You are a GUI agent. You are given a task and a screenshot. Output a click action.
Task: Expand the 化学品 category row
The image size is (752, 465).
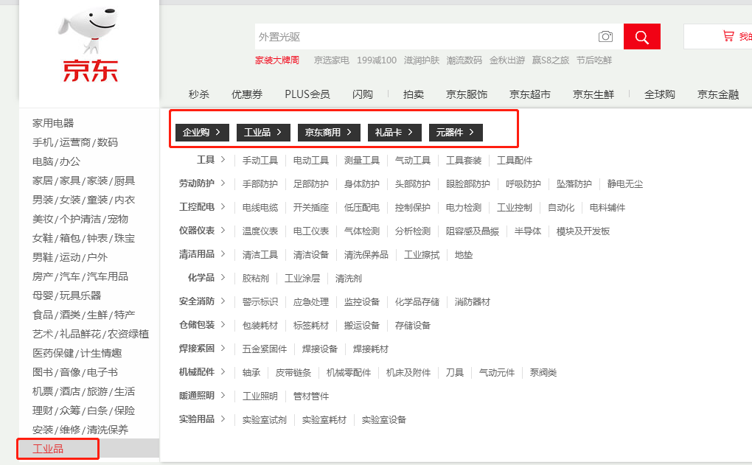pos(206,278)
